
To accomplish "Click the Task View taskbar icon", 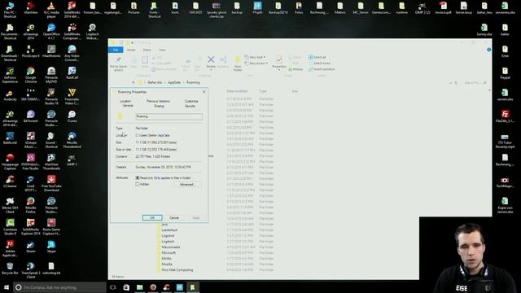I will coord(113,287).
